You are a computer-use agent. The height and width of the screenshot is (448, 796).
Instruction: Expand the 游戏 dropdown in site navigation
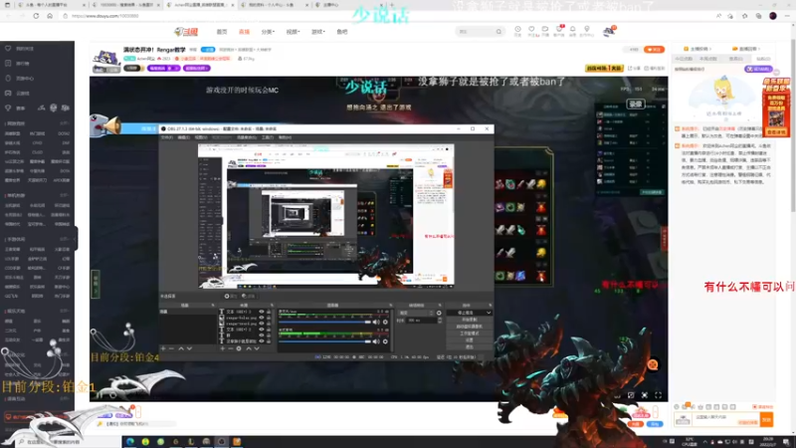tap(317, 32)
